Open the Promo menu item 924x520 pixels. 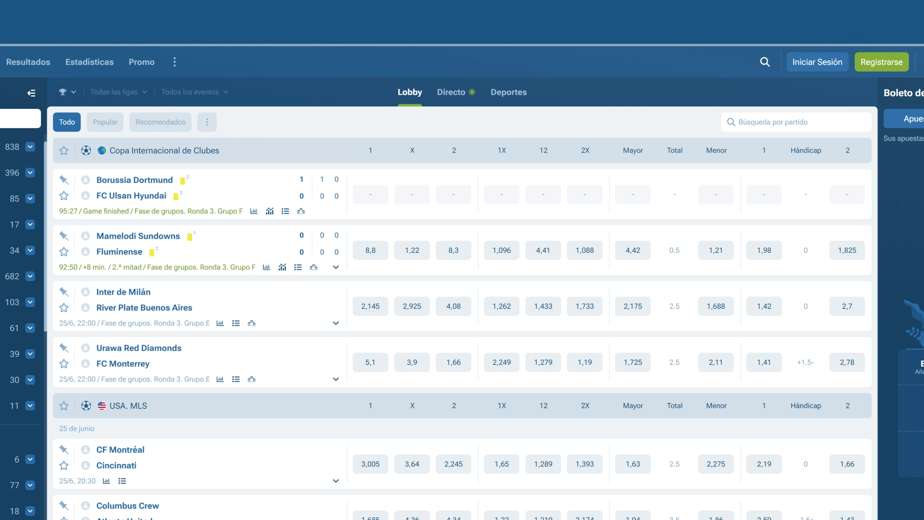pyautogui.click(x=141, y=62)
